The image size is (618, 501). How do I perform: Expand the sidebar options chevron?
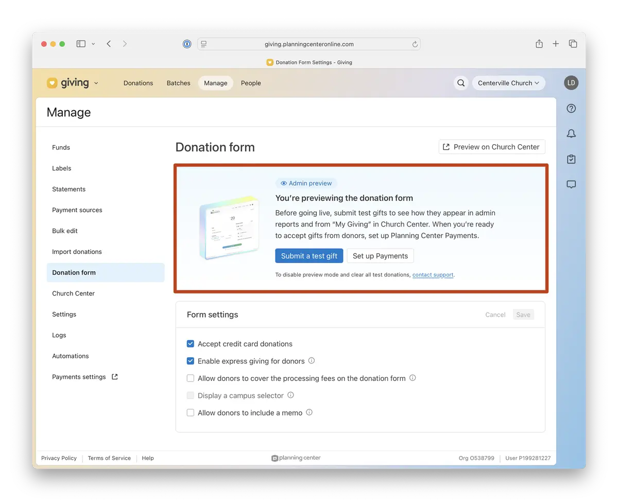coord(93,44)
